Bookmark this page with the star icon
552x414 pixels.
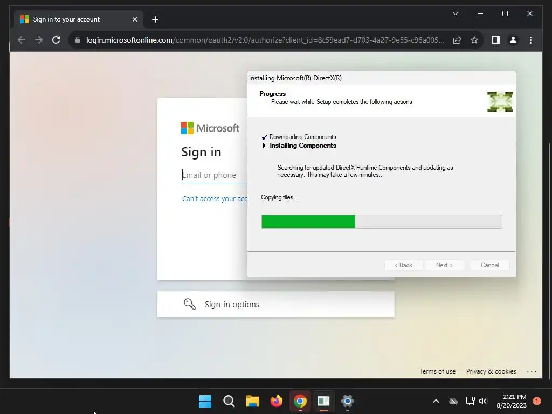(x=474, y=40)
